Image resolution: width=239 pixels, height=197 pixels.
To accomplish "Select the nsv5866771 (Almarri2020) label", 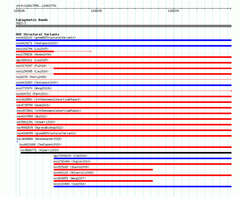I will point(40,150).
